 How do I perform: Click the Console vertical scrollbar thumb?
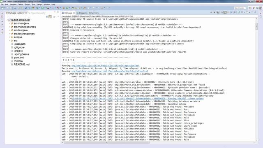256,26
